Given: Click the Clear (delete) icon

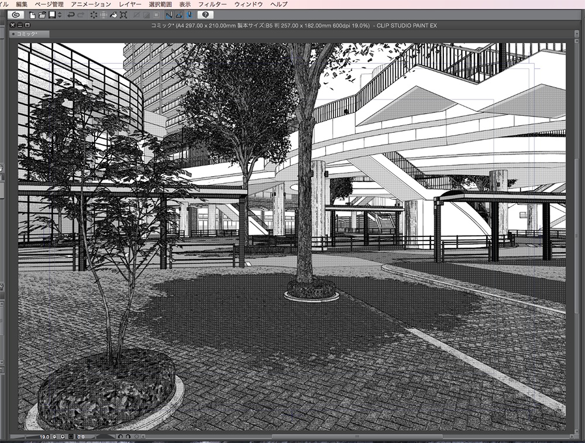Looking at the screenshot, I should point(94,15).
